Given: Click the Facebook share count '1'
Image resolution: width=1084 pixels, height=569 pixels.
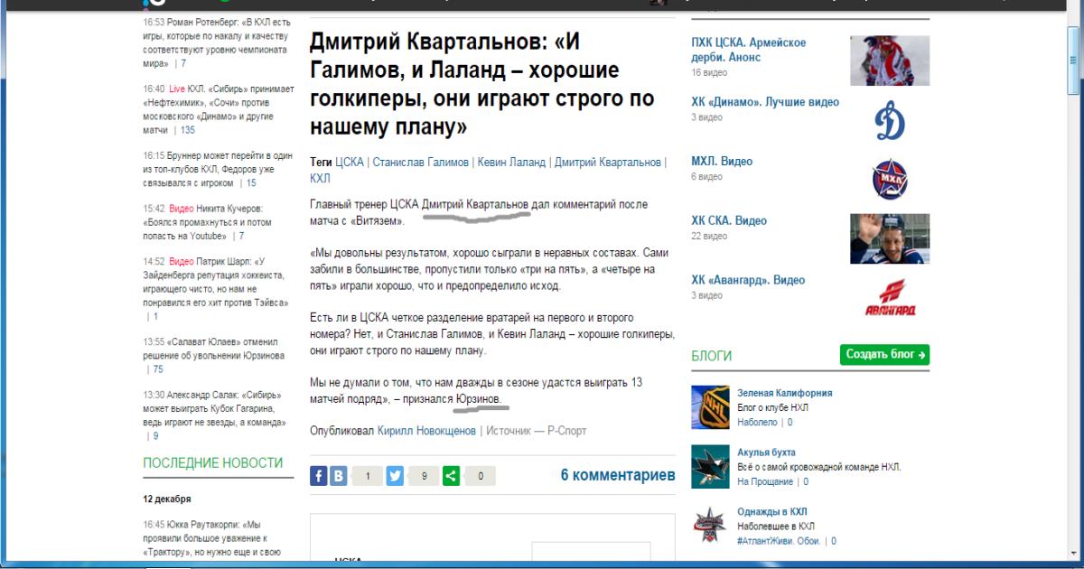Looking at the screenshot, I should coord(368,475).
